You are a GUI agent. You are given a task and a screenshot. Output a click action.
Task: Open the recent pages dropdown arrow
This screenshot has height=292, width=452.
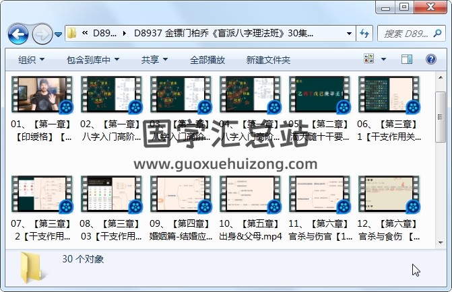(59, 34)
